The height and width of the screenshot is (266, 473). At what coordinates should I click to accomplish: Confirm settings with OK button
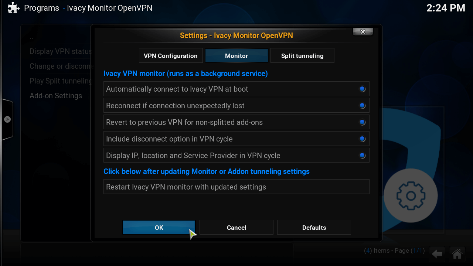(x=159, y=228)
